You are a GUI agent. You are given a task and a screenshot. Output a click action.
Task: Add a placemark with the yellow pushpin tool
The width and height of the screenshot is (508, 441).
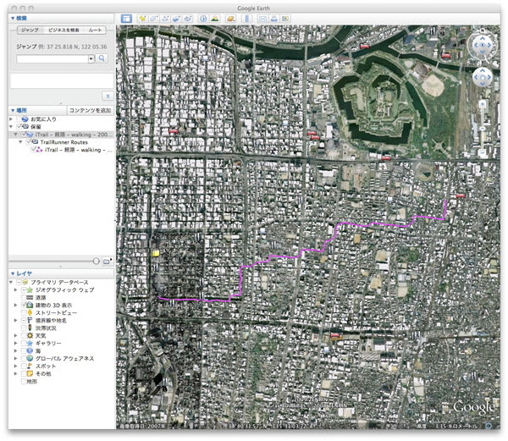[x=142, y=19]
